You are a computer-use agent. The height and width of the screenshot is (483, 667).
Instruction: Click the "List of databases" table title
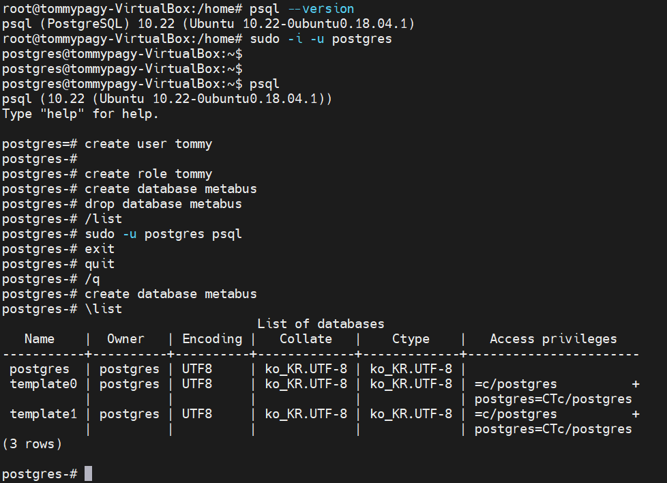point(321,324)
